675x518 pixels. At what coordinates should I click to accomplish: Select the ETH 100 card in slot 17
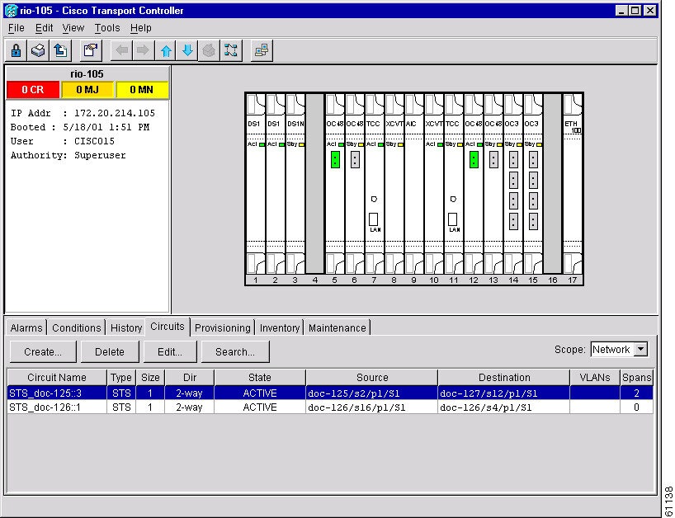(573, 184)
